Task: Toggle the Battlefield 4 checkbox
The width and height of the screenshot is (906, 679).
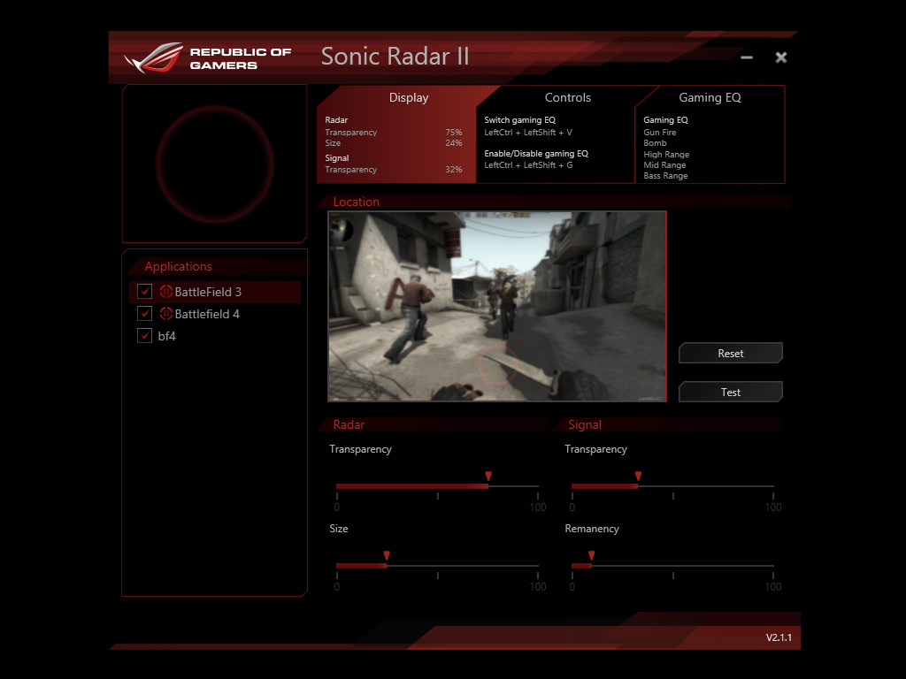Action: [x=145, y=314]
